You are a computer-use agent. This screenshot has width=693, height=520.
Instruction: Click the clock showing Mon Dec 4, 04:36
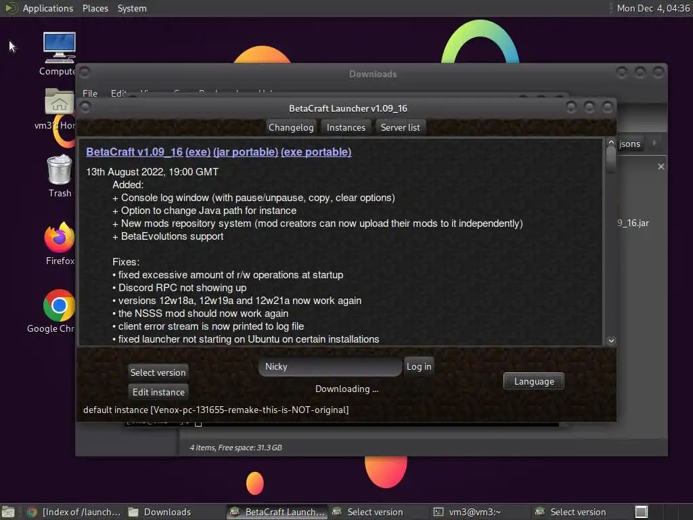click(x=653, y=8)
